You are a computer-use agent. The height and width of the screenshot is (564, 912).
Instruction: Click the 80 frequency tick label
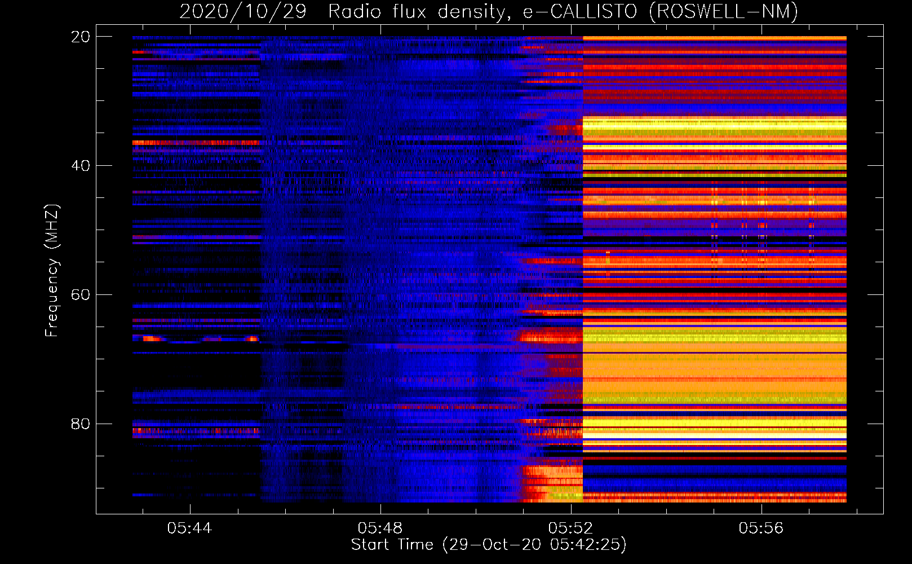pos(80,424)
